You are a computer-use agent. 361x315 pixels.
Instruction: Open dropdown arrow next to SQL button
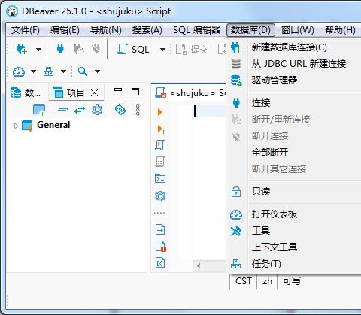pos(162,50)
